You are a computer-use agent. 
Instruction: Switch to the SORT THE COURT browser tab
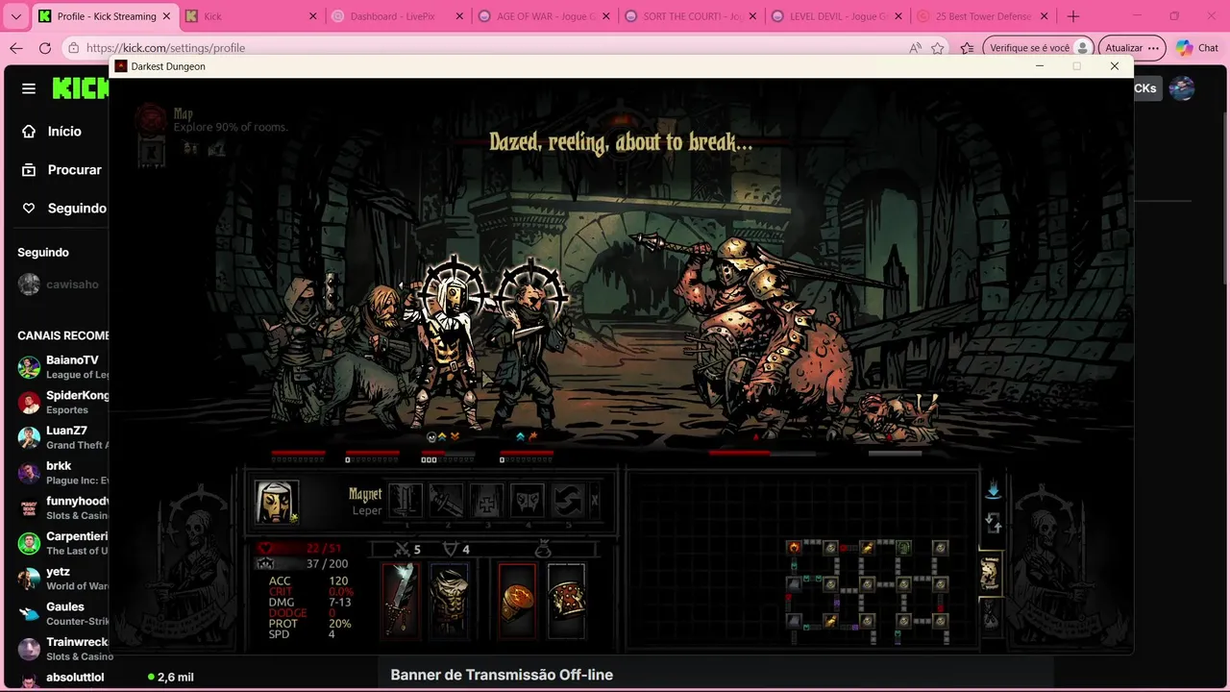pos(690,16)
